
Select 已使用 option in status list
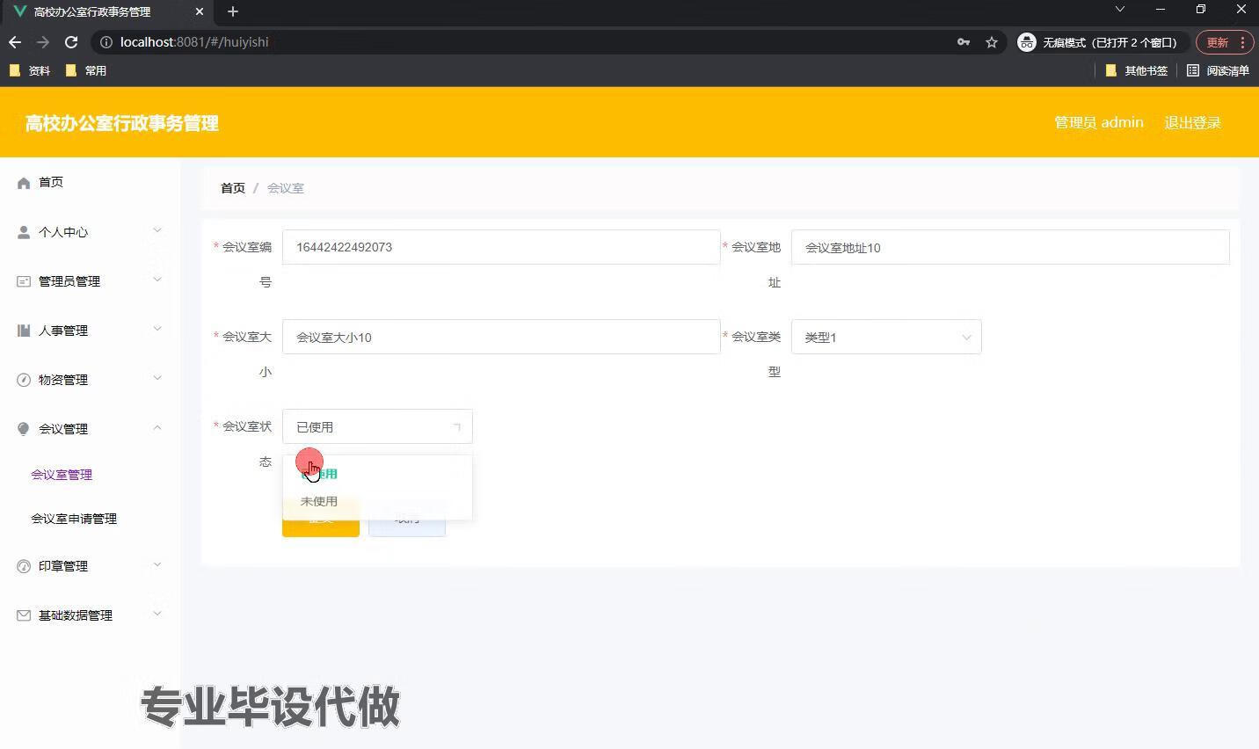pyautogui.click(x=377, y=474)
